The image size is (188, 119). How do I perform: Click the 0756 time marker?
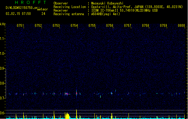click(x=110, y=26)
